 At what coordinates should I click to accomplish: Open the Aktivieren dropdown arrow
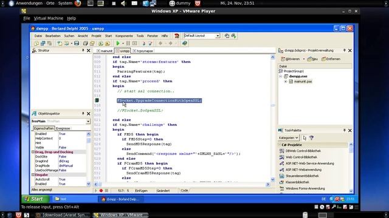click(304, 59)
